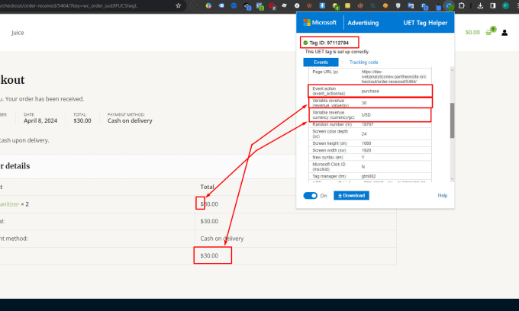Screen dimensions: 519x311
Task: Click the events list scrollbar up arrow
Action: click(x=452, y=70)
